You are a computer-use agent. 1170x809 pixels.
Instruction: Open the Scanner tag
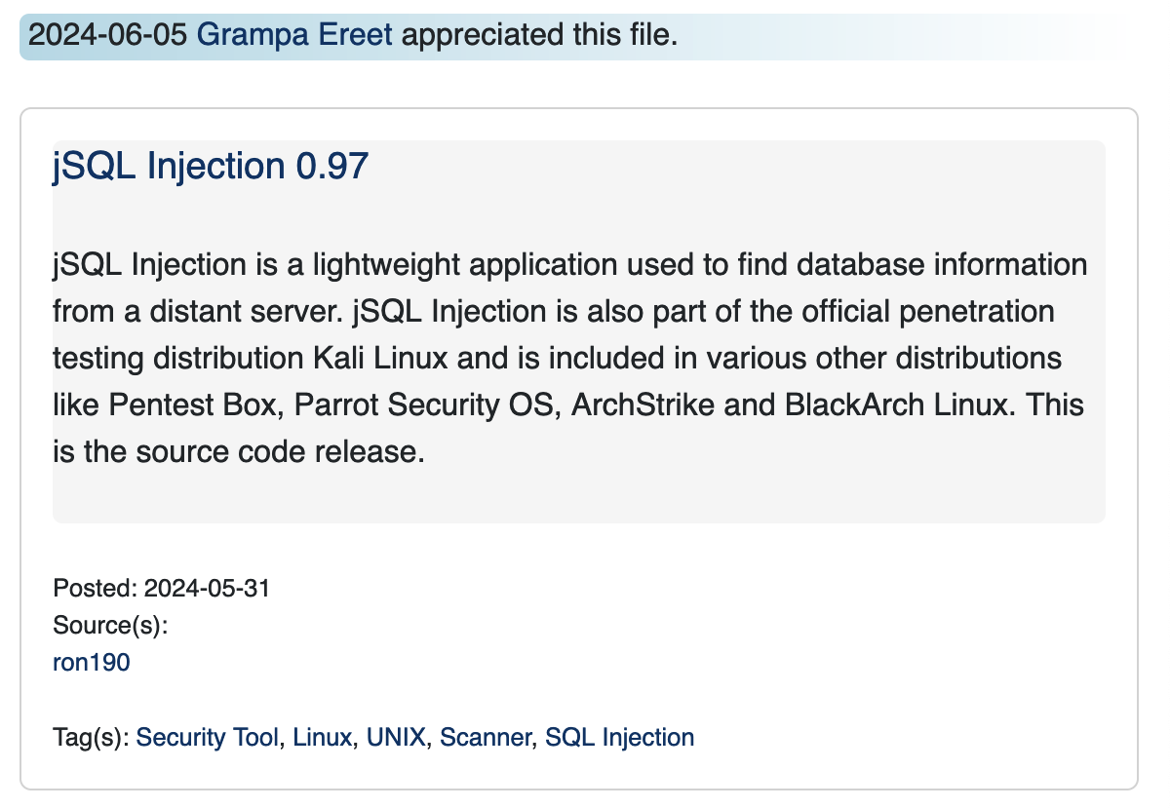486,737
